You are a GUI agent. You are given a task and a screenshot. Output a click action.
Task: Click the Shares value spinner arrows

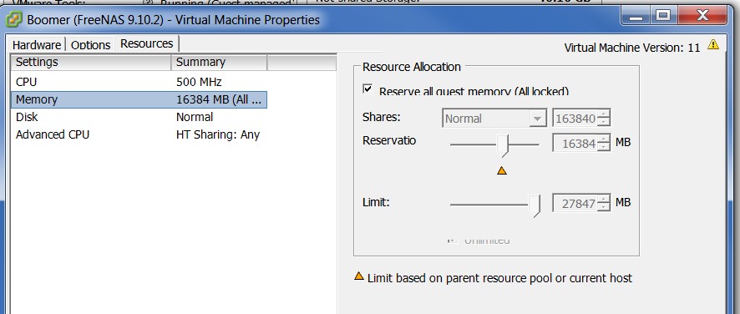(x=604, y=118)
